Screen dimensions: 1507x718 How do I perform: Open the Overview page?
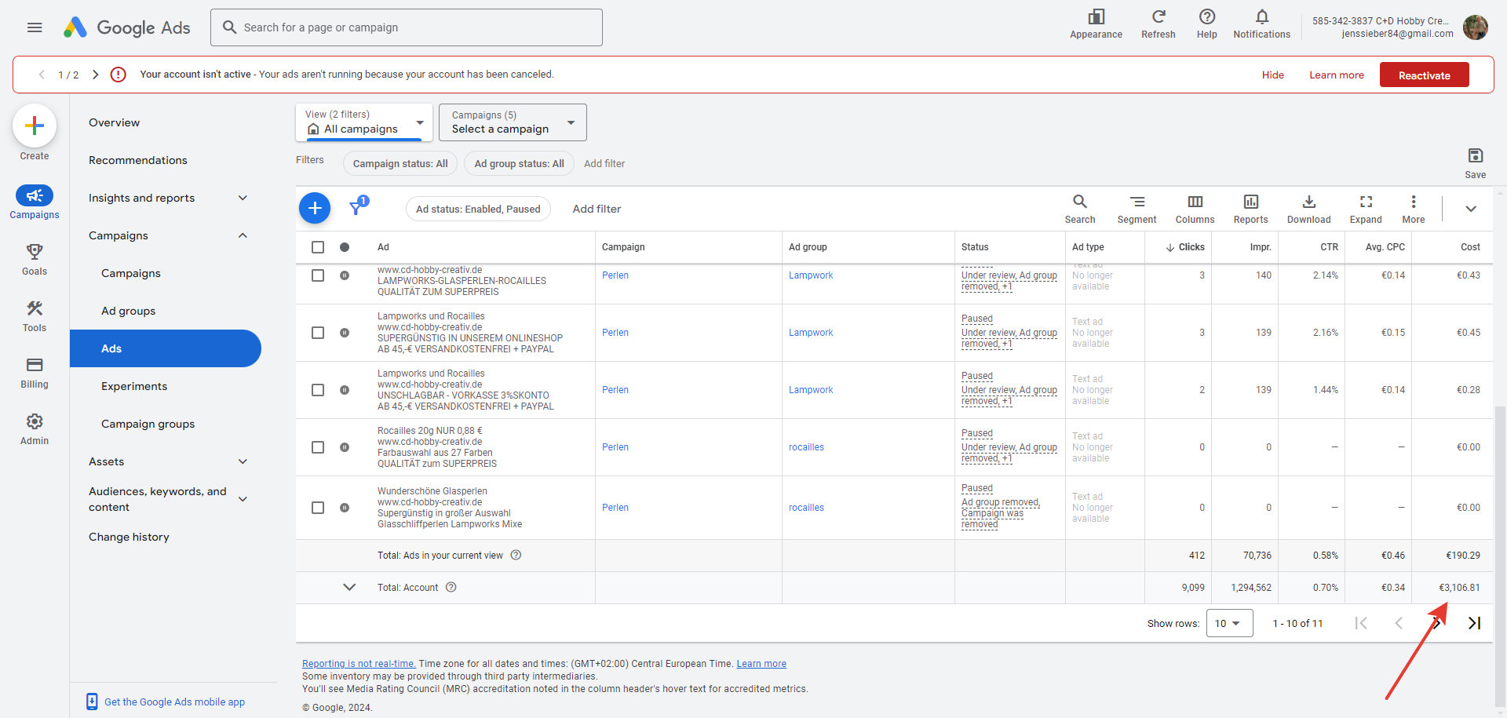click(x=115, y=122)
